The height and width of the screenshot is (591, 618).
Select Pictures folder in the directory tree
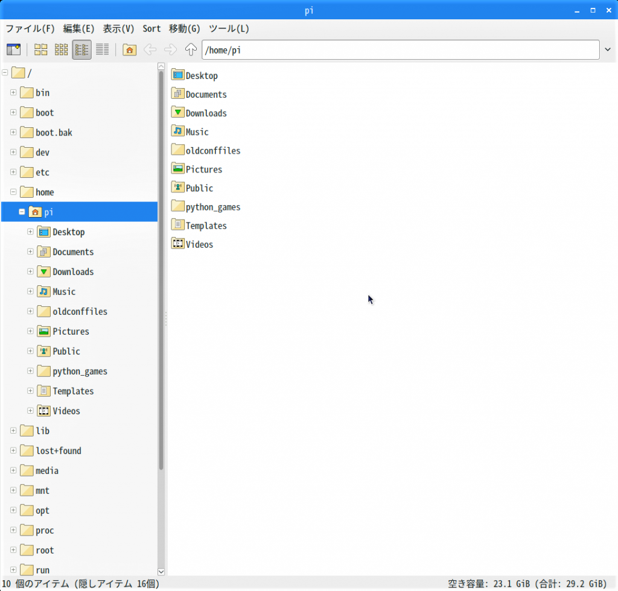pos(71,332)
